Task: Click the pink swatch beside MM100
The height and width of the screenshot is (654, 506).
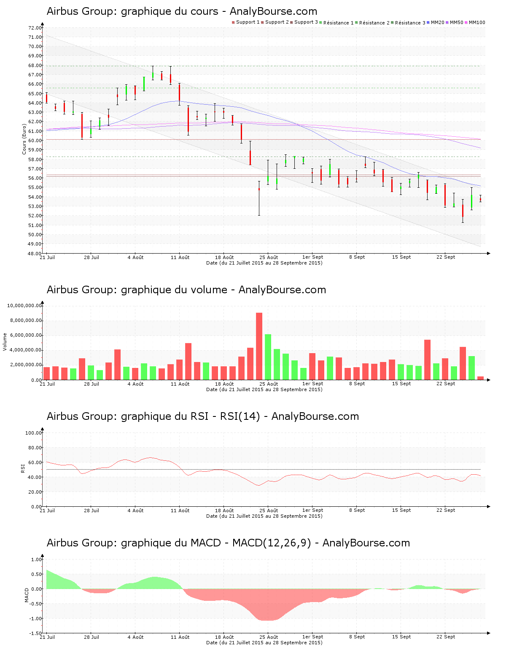Action: point(466,22)
